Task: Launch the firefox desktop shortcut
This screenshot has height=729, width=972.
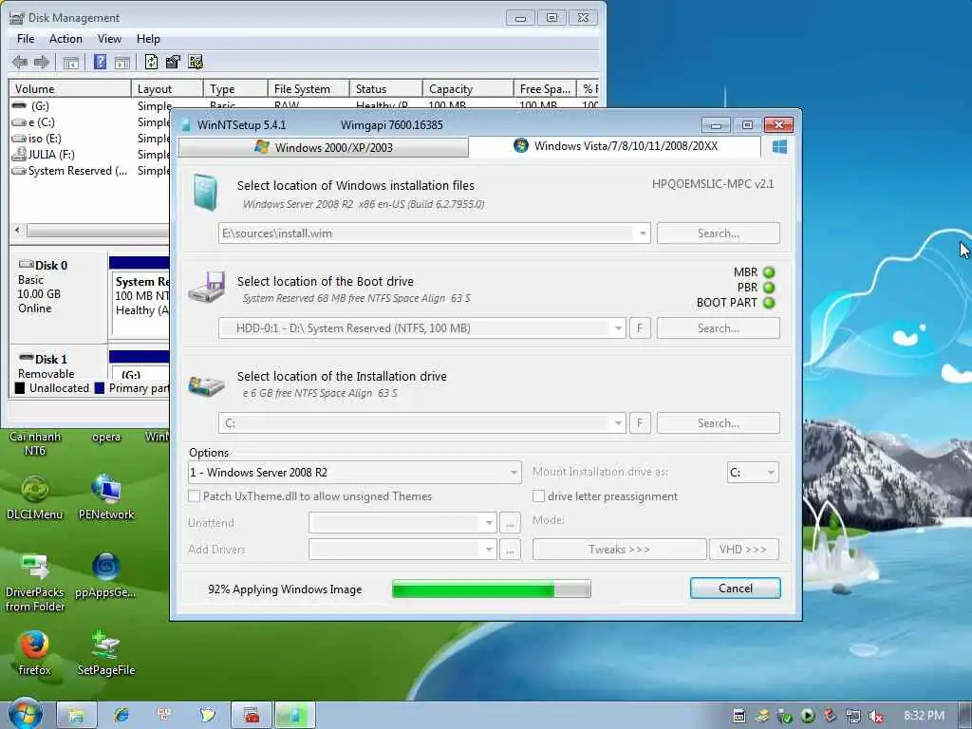Action: [x=34, y=653]
